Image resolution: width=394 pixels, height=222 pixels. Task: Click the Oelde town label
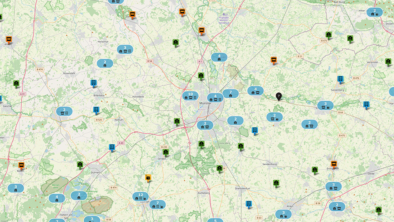(371, 173)
